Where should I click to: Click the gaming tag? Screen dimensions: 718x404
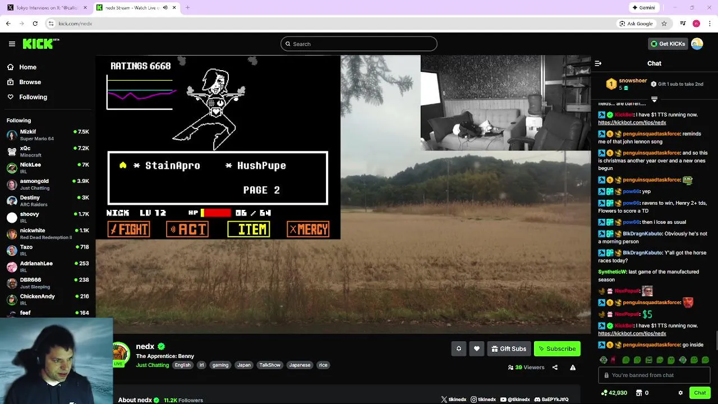(x=220, y=365)
